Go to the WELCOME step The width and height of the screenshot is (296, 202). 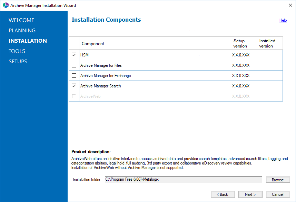click(21, 20)
